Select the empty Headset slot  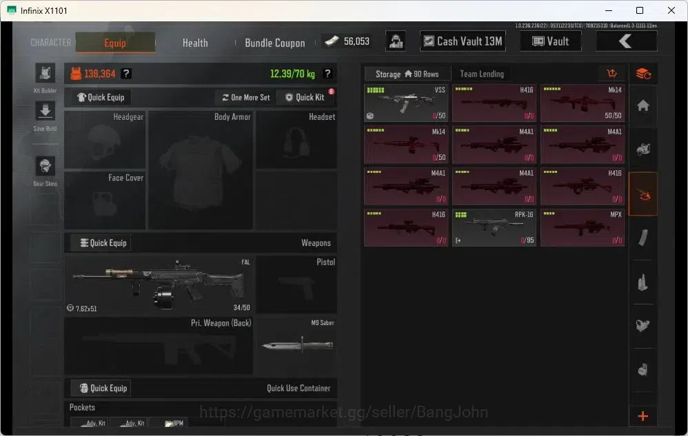(296, 139)
